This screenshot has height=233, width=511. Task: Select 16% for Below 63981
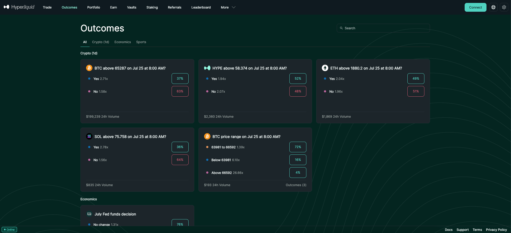point(298,160)
